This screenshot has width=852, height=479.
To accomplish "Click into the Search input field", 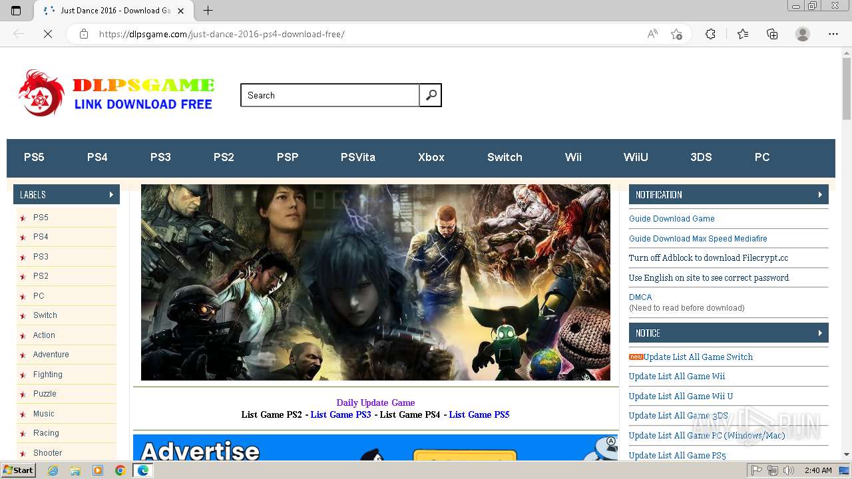I will pyautogui.click(x=330, y=95).
